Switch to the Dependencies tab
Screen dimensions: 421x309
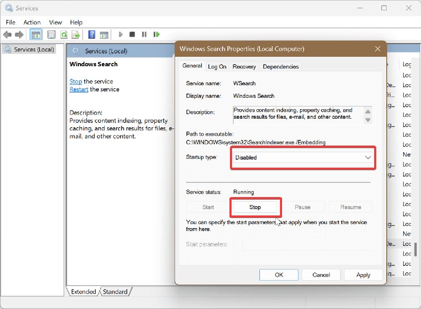pyautogui.click(x=280, y=67)
